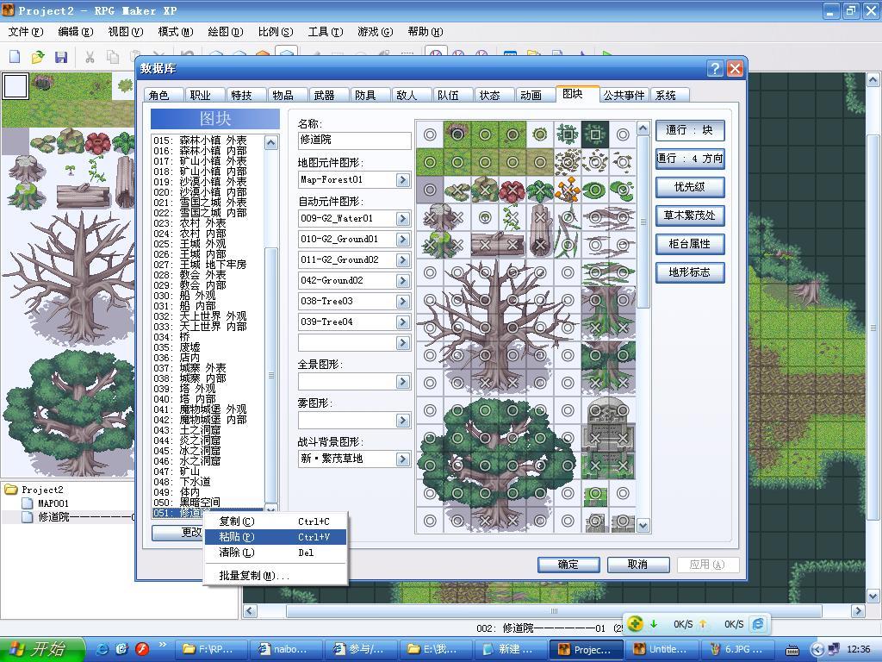Screen dimensions: 882x662
Task: Toggle passability on the orange flowers tile
Action: coord(567,190)
